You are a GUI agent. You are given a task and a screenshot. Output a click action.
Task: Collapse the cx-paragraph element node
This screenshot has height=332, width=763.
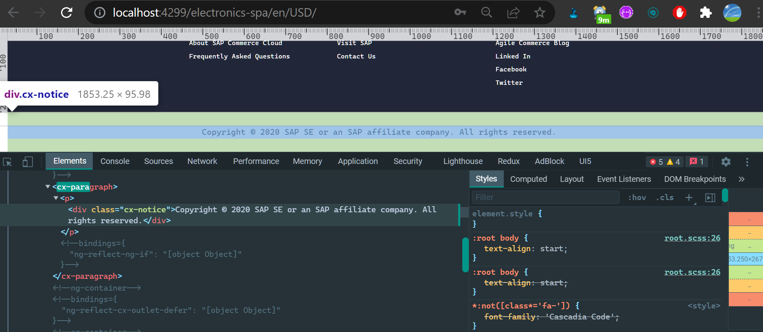(48, 187)
